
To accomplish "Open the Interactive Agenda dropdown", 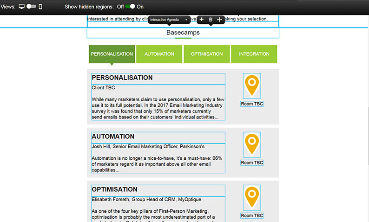I will pyautogui.click(x=169, y=20).
